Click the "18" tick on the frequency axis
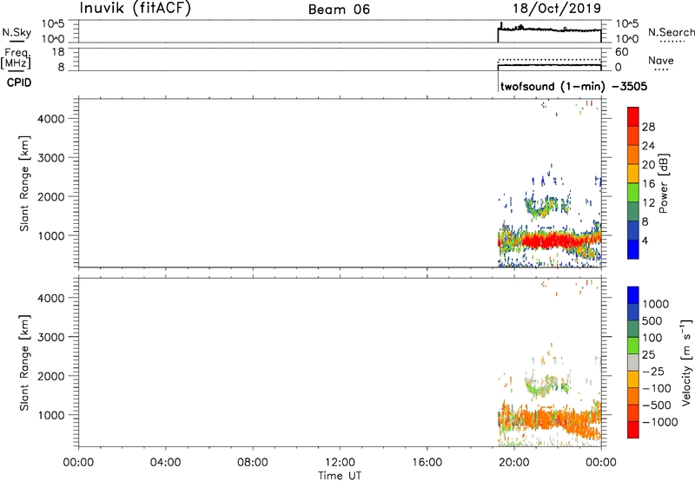 click(x=58, y=52)
